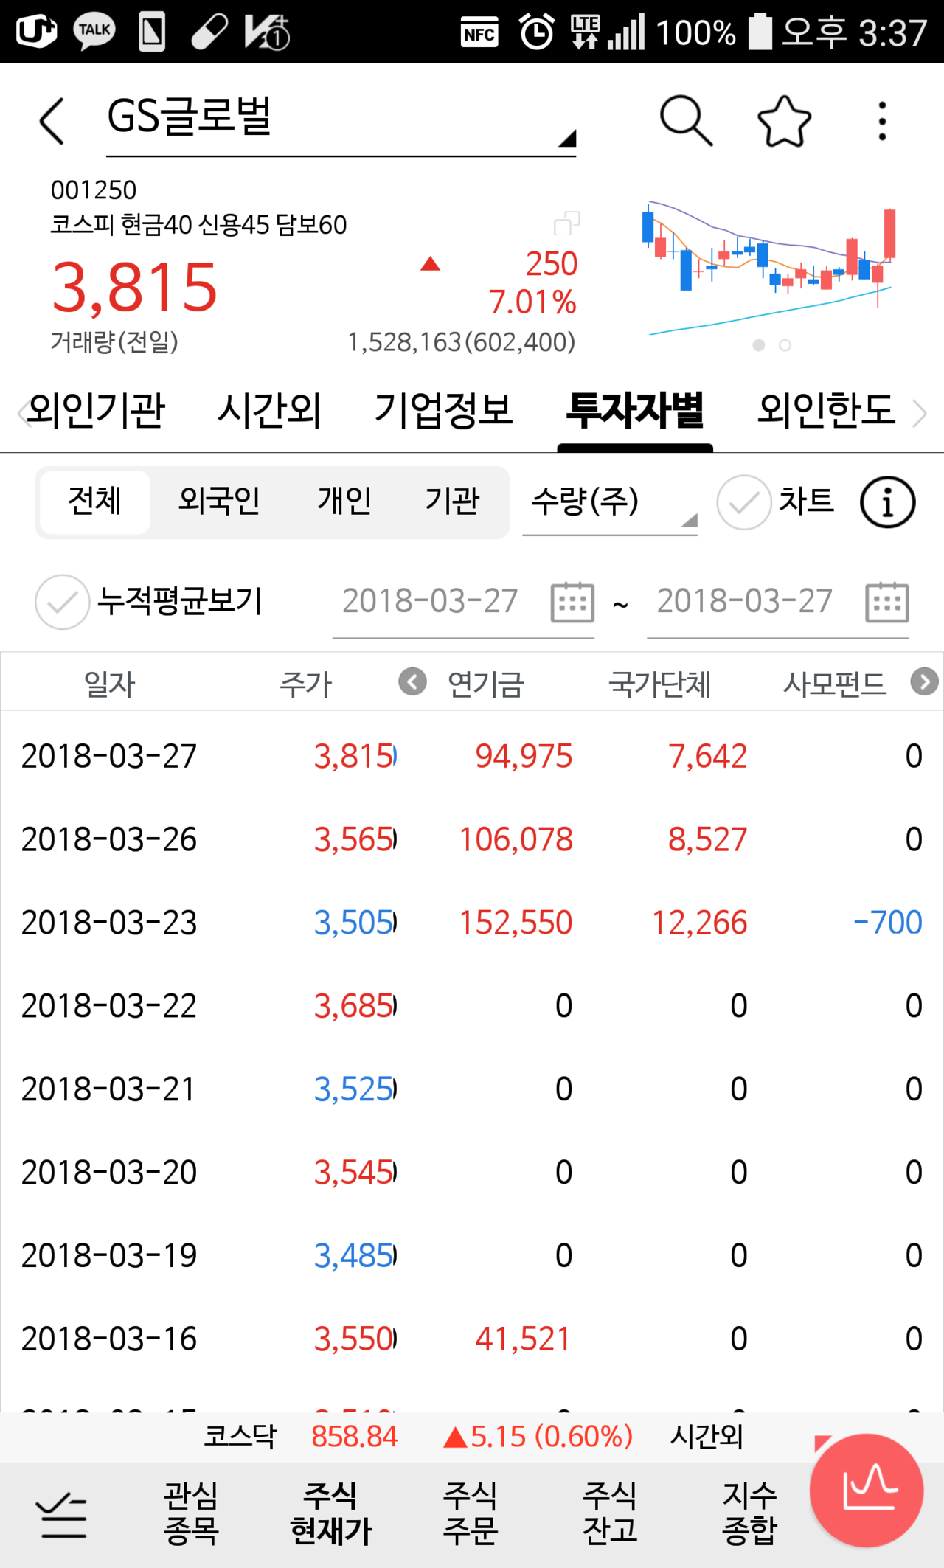
Task: Switch to the 투자자별 tab
Action: click(635, 410)
